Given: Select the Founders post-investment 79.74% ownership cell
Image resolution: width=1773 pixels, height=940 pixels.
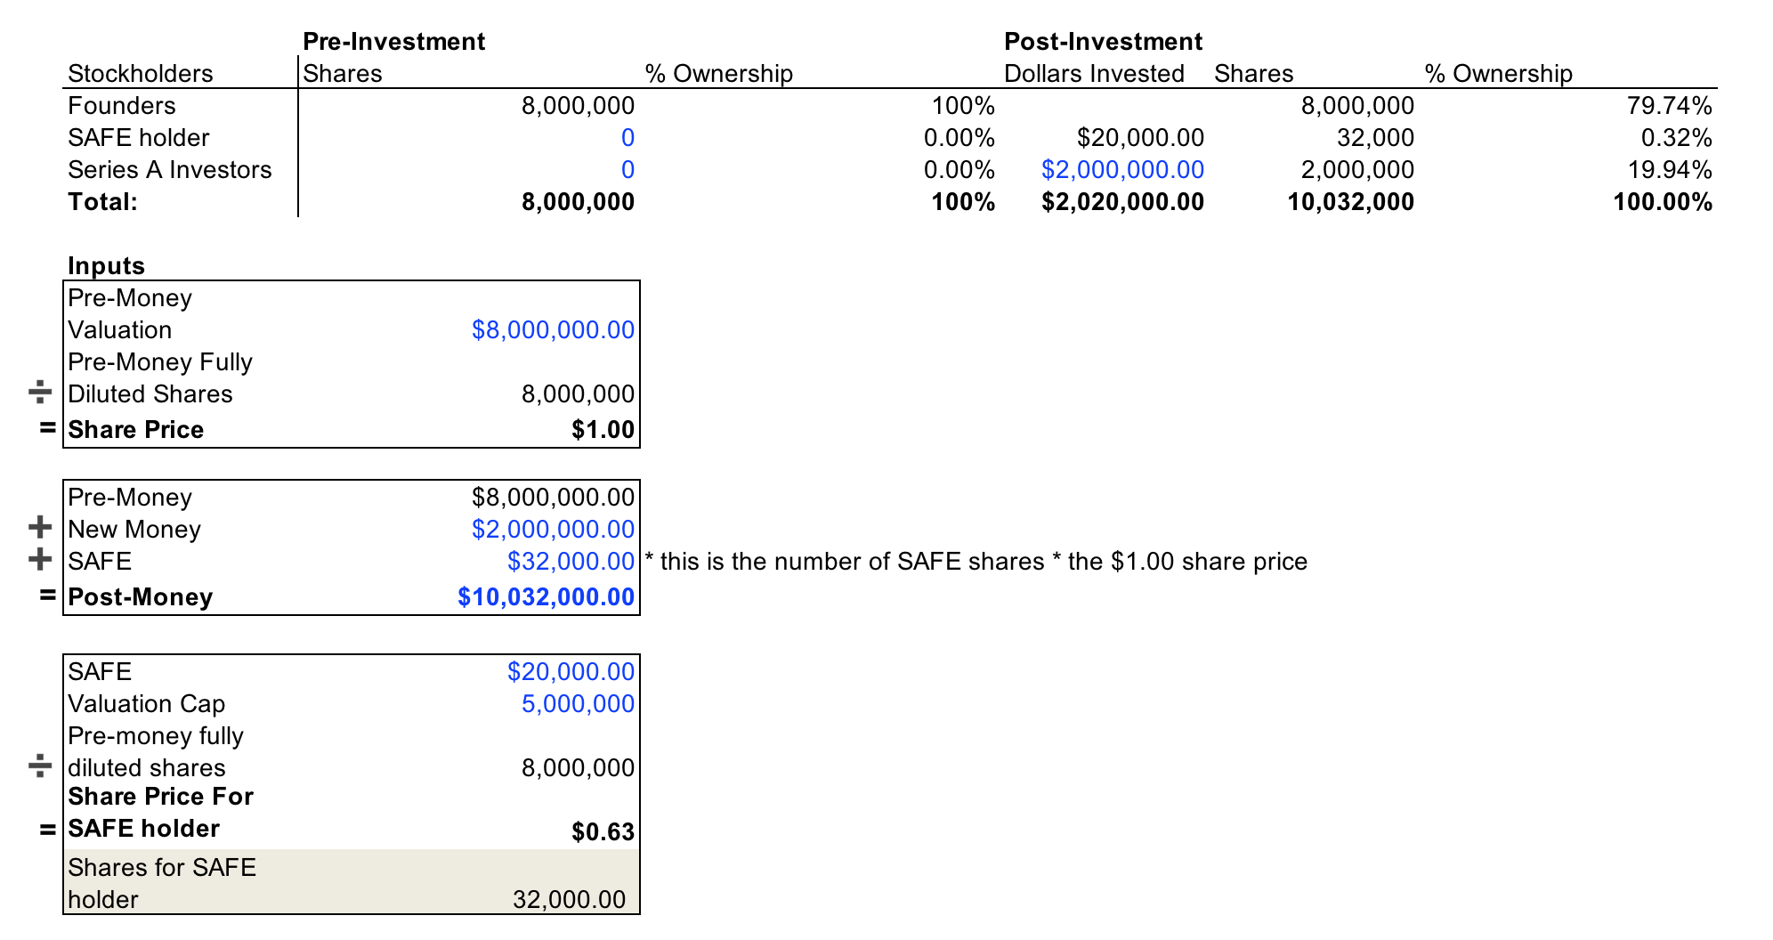Looking at the screenshot, I should [x=1669, y=106].
